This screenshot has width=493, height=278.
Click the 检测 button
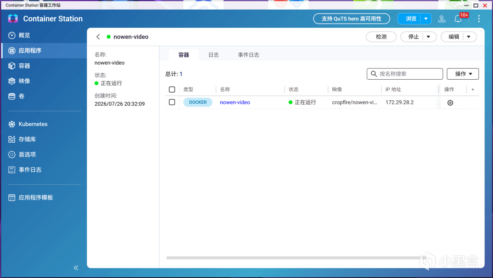pyautogui.click(x=381, y=37)
